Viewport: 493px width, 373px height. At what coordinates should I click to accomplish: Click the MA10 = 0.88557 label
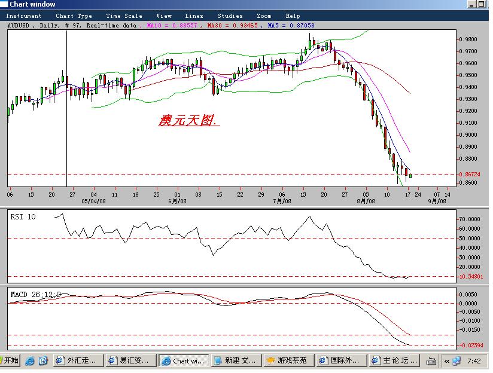172,26
